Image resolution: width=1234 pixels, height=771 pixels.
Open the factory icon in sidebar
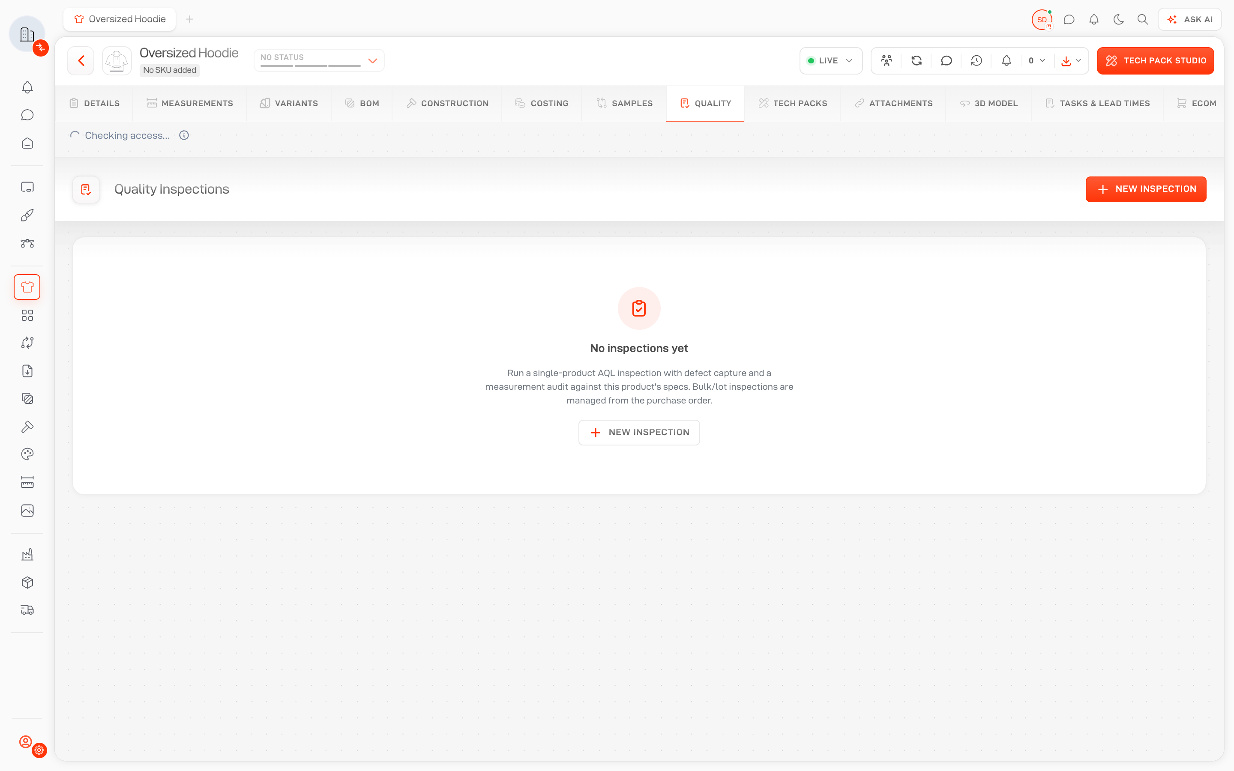pos(27,554)
